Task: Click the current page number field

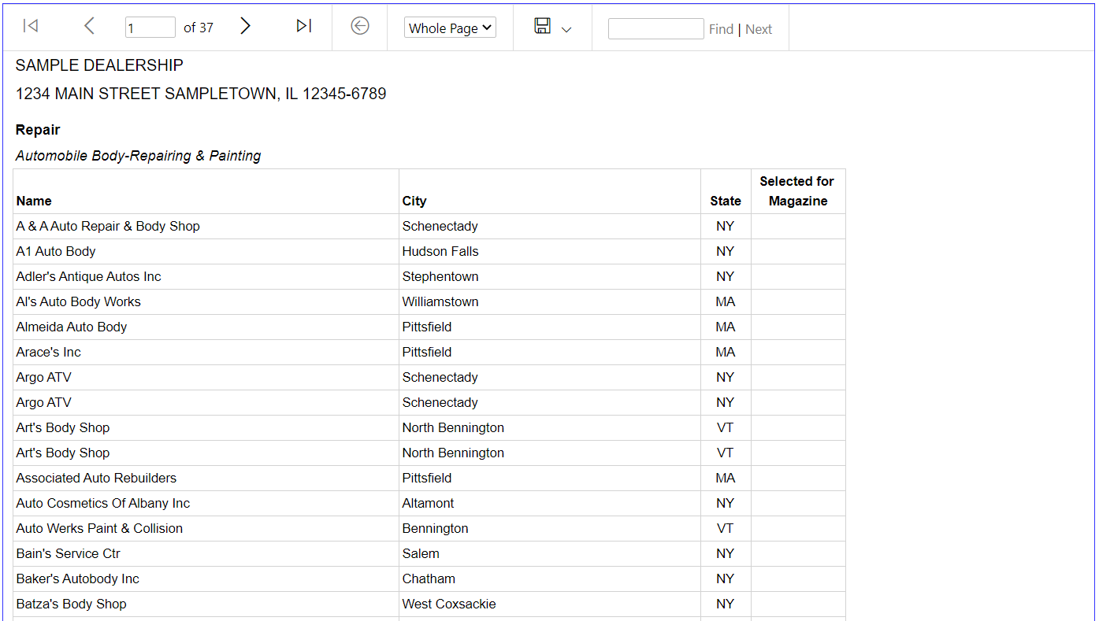Action: [x=150, y=28]
